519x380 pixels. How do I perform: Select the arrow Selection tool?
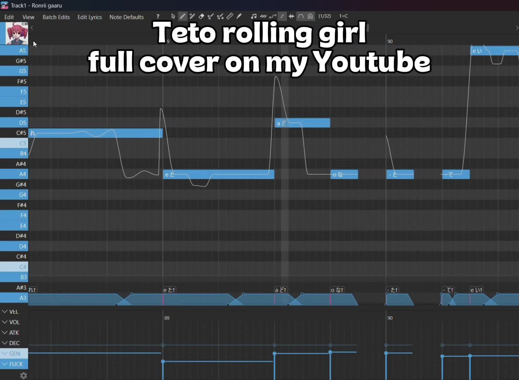[x=173, y=16]
